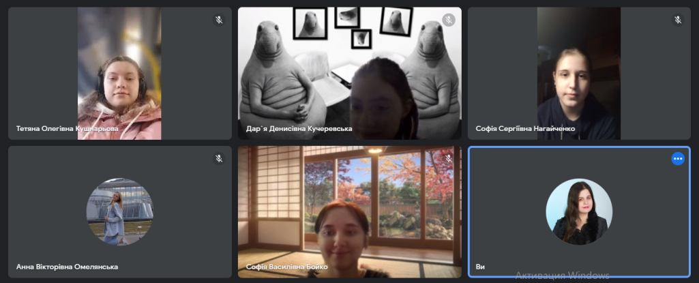699x283 pixels.
Task: Click muted mic icon on Анна Вікторівна Омелянська tile
Action: point(219,159)
